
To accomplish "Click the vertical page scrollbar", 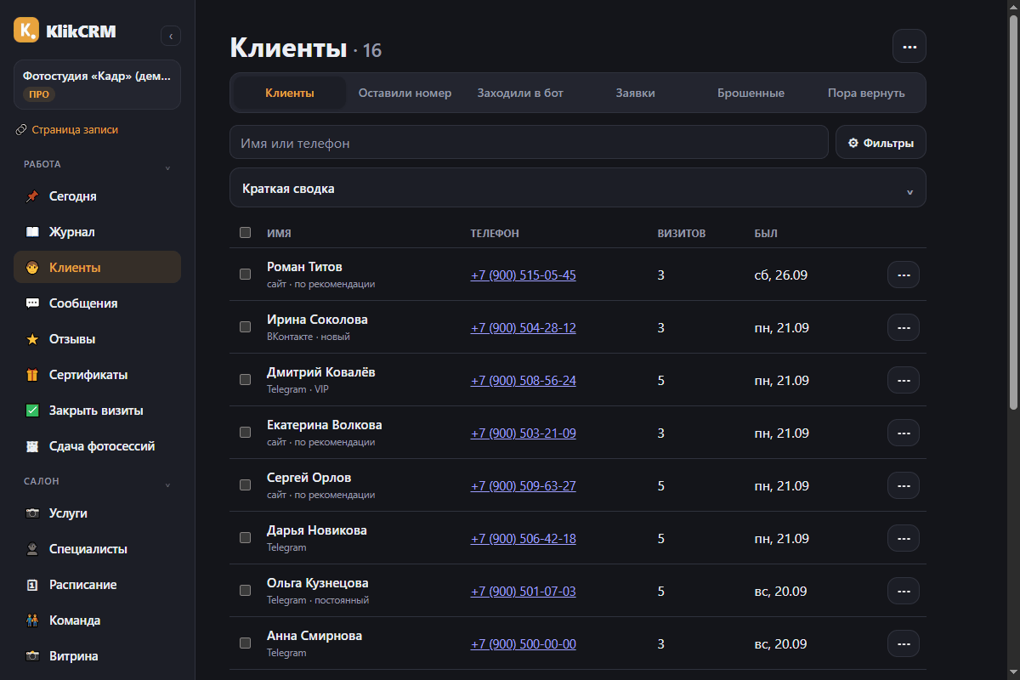I will tap(1013, 212).
